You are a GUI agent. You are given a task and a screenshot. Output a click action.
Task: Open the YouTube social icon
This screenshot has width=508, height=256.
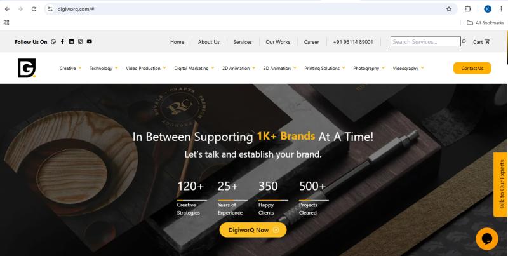click(x=90, y=41)
